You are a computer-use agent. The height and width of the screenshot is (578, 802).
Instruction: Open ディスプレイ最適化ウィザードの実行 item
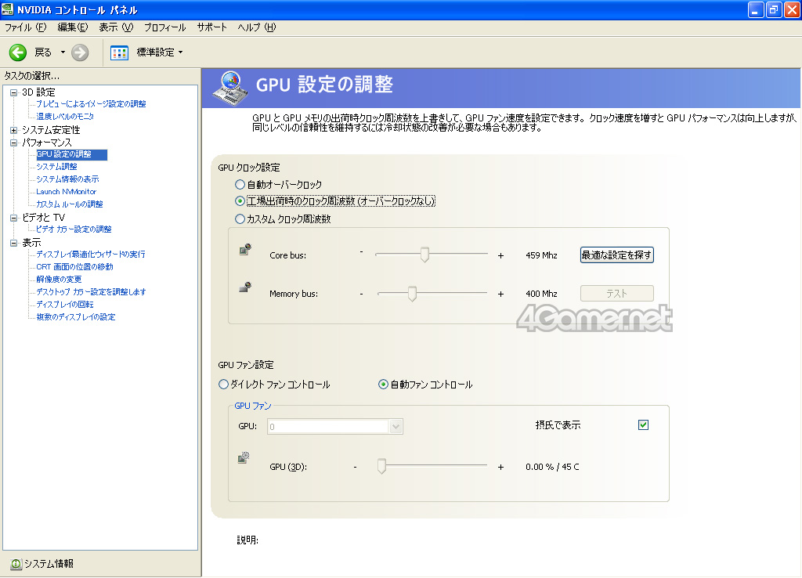click(x=91, y=255)
